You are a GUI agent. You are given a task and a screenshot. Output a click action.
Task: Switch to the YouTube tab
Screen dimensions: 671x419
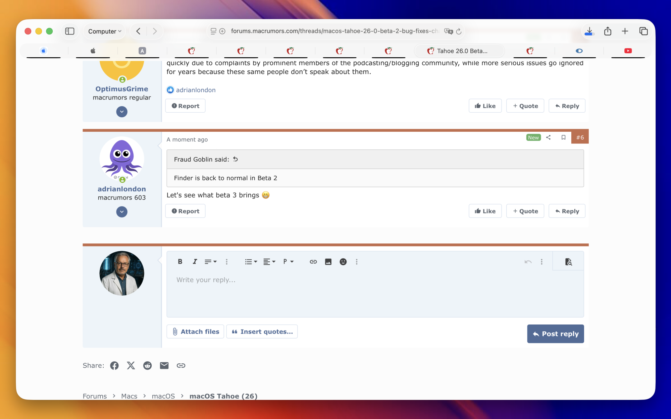coord(628,51)
